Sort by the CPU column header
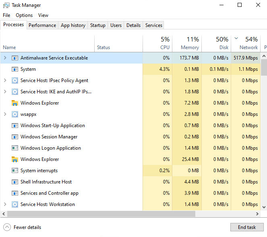This screenshot has width=267, height=237. [x=157, y=44]
